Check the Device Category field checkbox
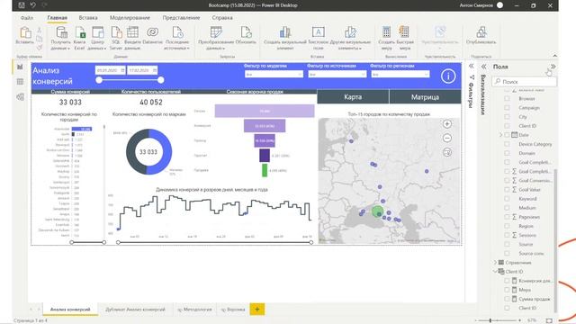Screen dimensions: 576x324 pyautogui.click(x=507, y=144)
